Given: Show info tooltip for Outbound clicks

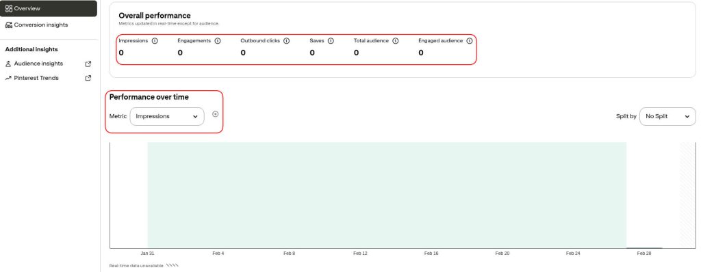Looking at the screenshot, I should point(287,40).
